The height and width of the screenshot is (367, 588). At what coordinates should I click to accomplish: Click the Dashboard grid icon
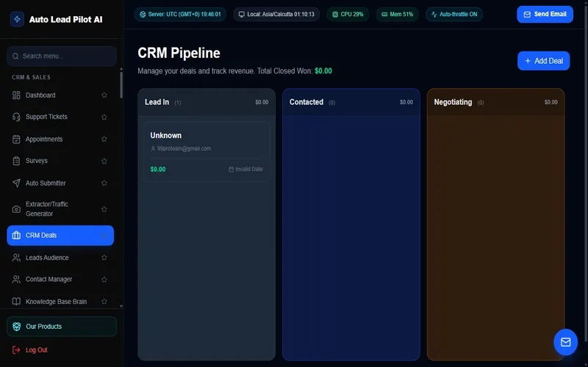(16, 95)
